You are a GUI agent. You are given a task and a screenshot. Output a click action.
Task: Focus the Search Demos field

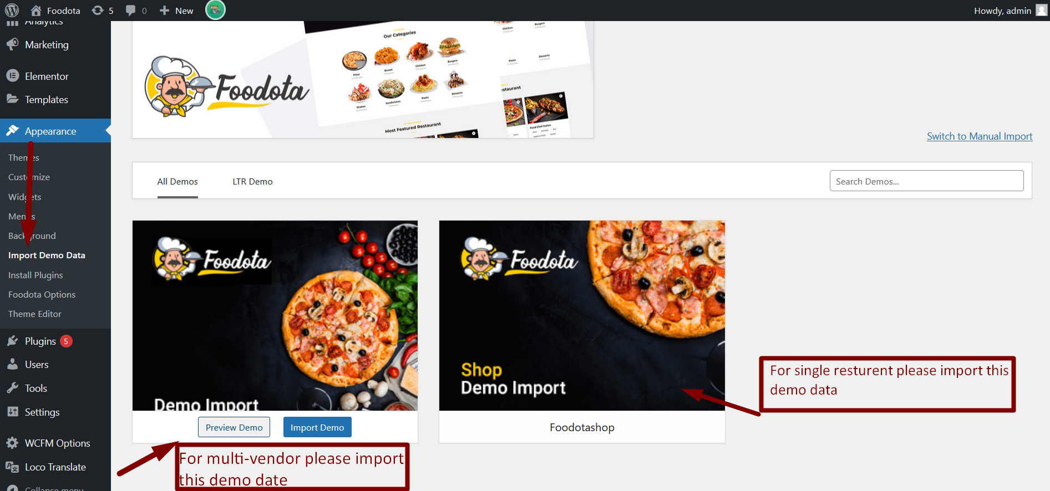[x=926, y=181]
